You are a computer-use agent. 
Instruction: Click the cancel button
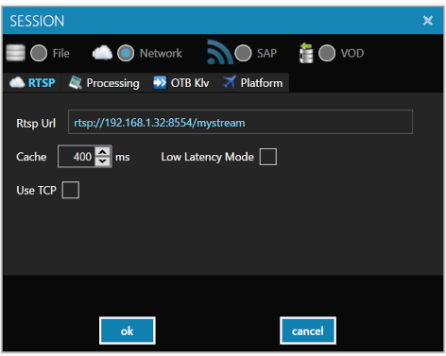pyautogui.click(x=308, y=331)
